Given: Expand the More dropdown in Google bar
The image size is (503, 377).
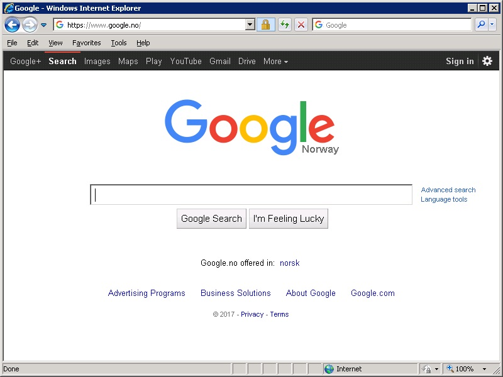Looking at the screenshot, I should click(x=275, y=61).
